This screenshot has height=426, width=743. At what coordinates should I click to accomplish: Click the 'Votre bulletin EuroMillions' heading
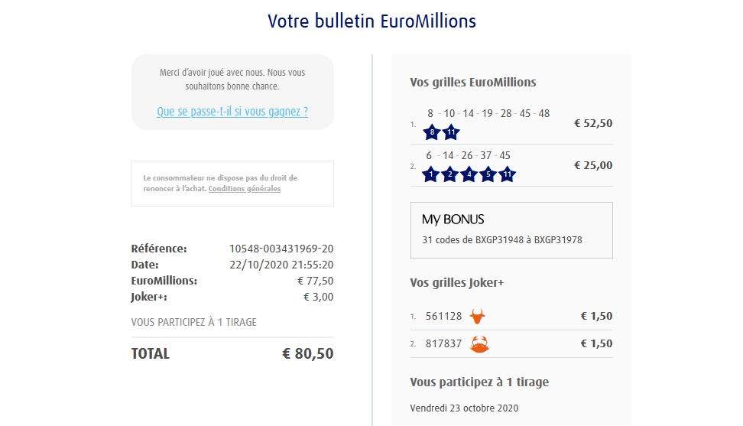pyautogui.click(x=371, y=21)
